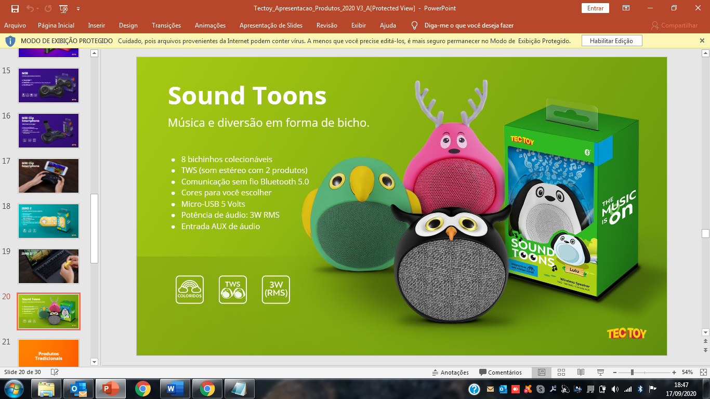The height and width of the screenshot is (399, 710).
Task: Open the Inserir ribbon tab
Action: click(x=97, y=25)
